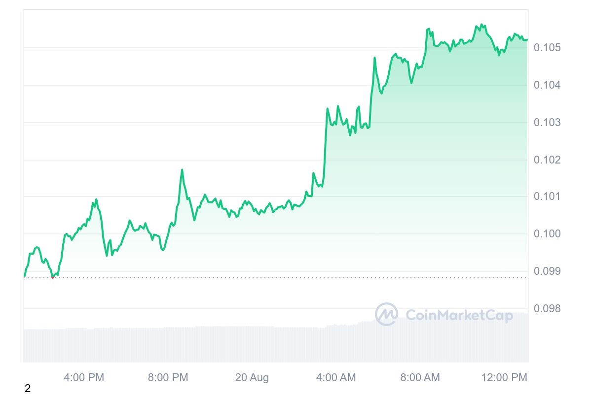Click the CoinMarketCap watermark text
The width and height of the screenshot is (592, 394).
(x=459, y=315)
